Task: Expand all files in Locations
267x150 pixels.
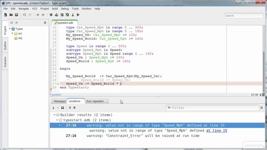Action: point(70,107)
